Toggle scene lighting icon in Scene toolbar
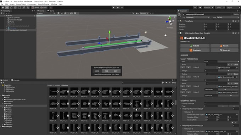241x135 pixels. (x=58, y=13)
